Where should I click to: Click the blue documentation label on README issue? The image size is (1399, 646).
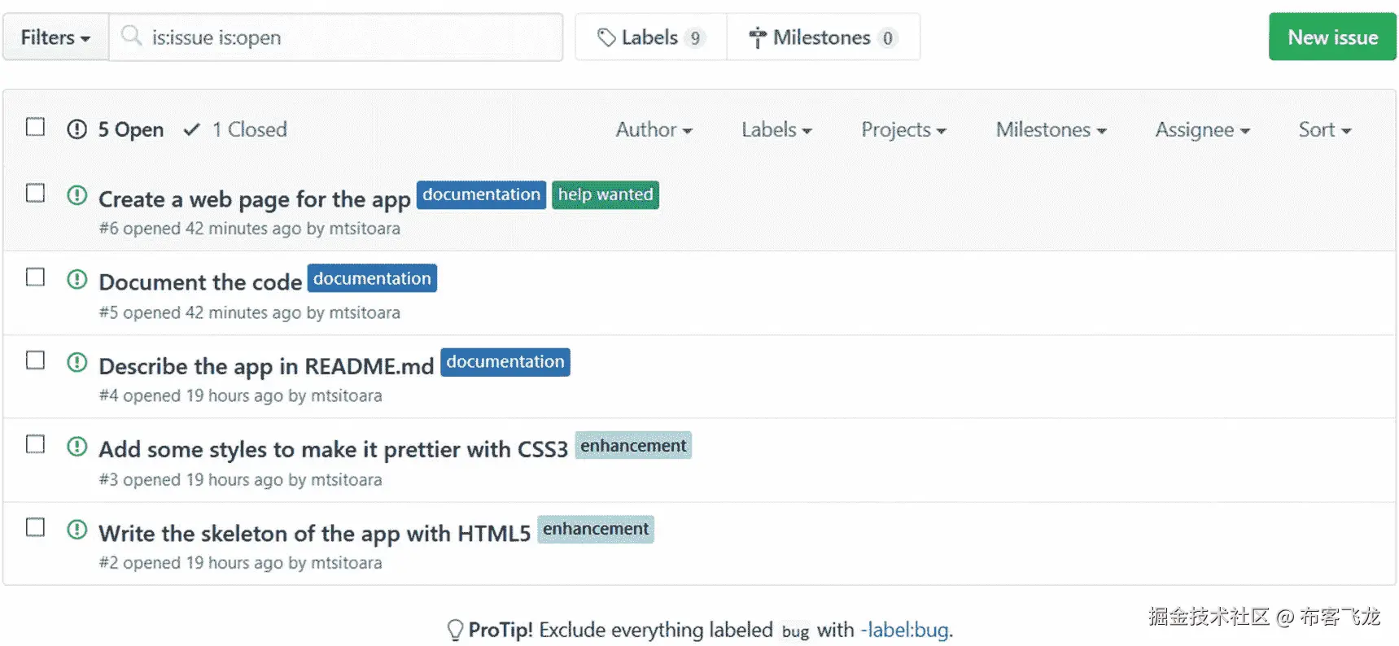(505, 362)
